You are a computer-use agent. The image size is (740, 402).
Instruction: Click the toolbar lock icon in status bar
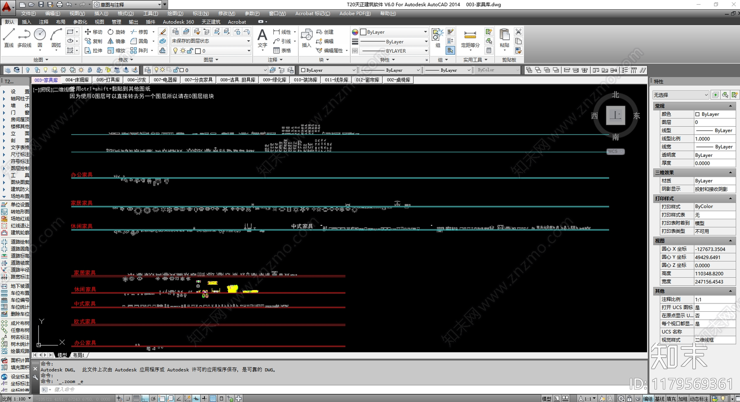(x=630, y=398)
